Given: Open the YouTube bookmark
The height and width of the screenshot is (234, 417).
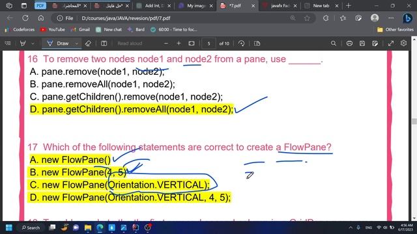Looking at the screenshot, I should tap(53, 29).
